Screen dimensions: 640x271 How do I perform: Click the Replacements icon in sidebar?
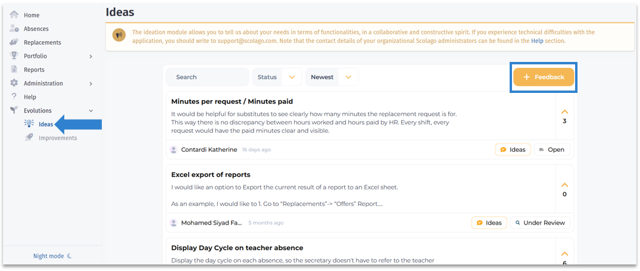pyautogui.click(x=14, y=42)
